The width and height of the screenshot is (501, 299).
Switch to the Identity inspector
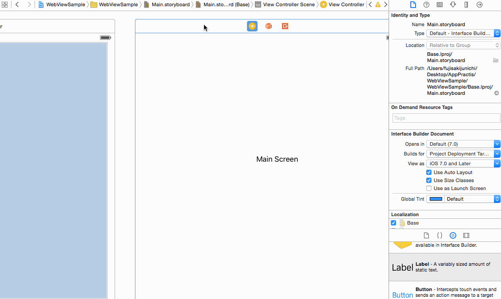(x=439, y=5)
